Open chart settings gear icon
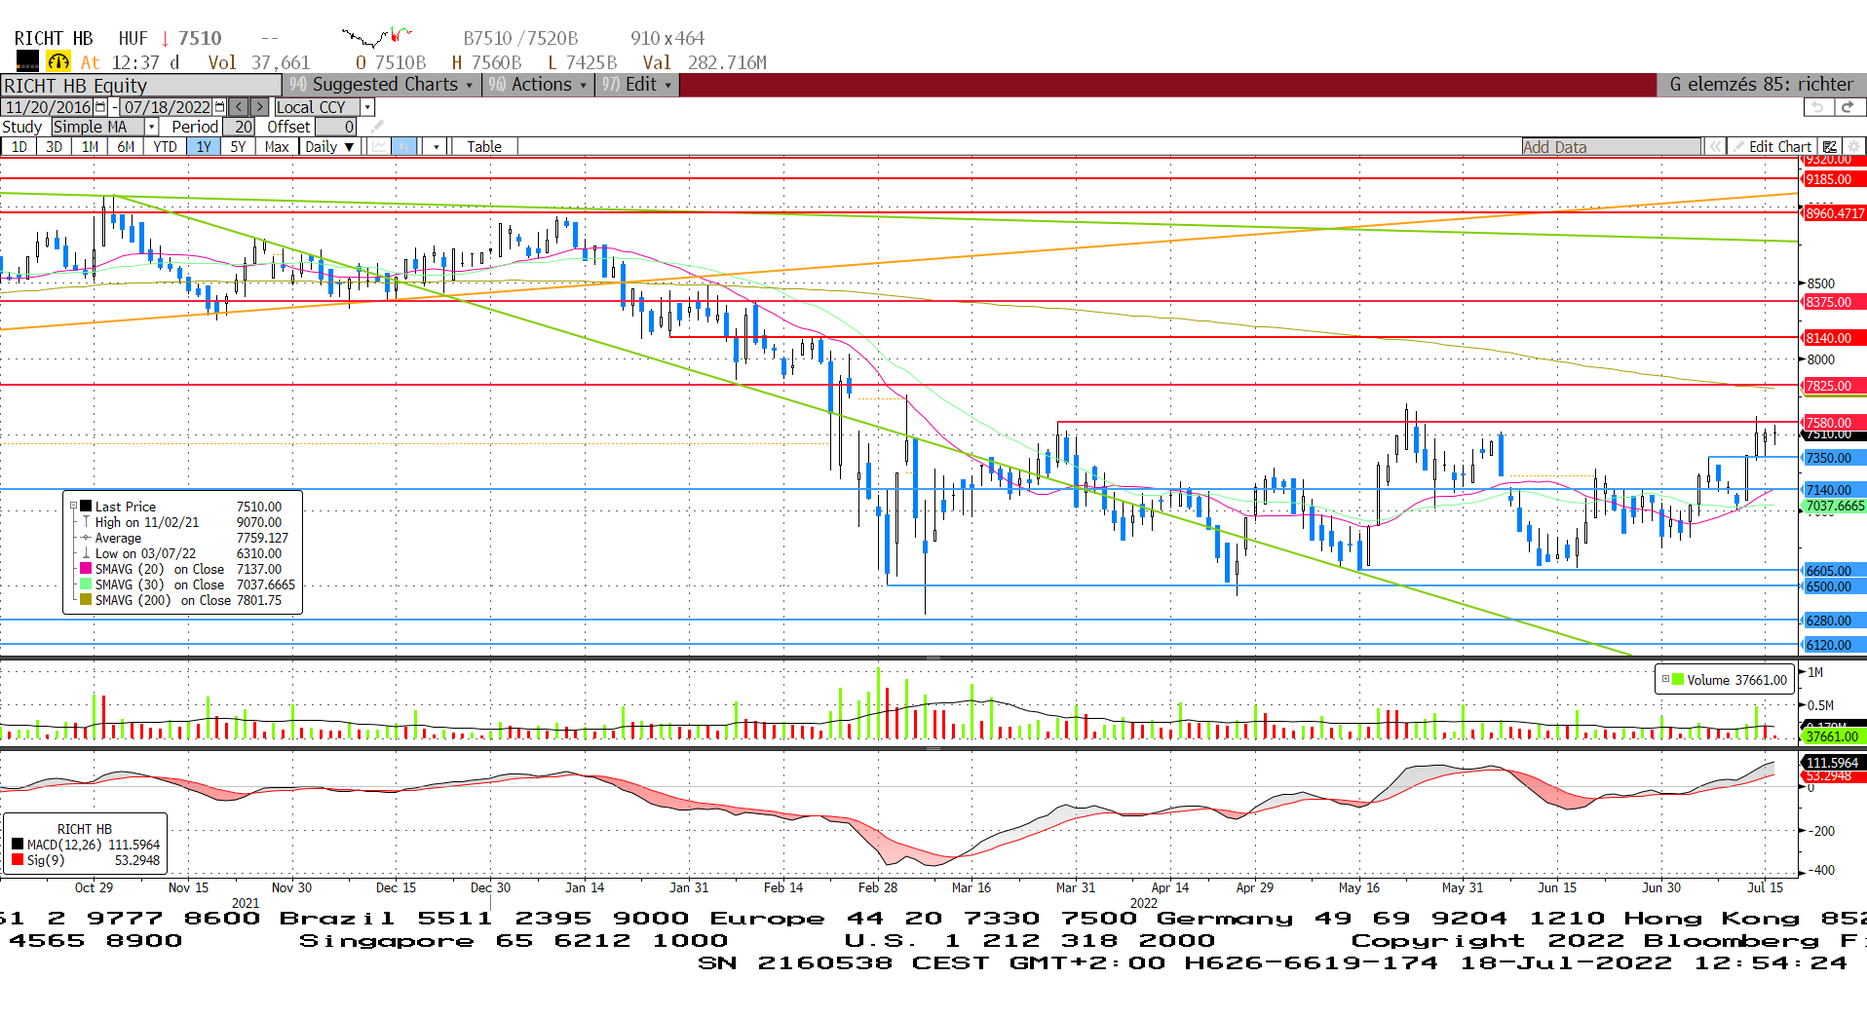 click(1853, 147)
